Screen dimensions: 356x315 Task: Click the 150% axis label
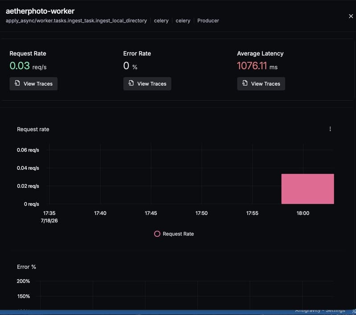[23, 296]
